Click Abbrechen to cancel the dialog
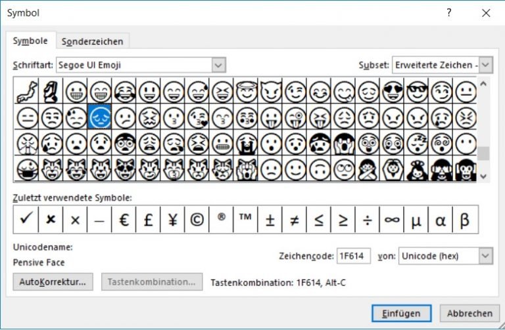The image size is (505, 330). [x=469, y=314]
